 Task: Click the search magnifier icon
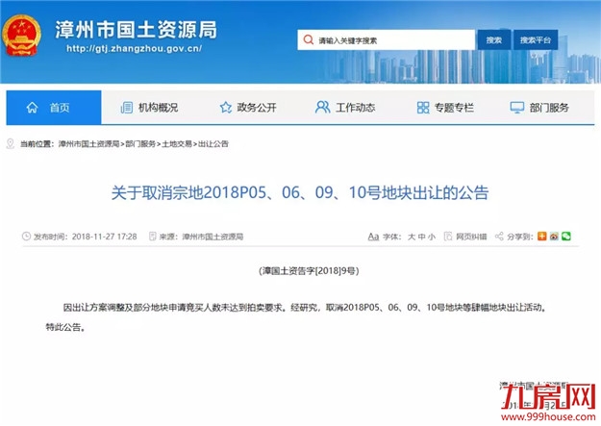(x=308, y=39)
